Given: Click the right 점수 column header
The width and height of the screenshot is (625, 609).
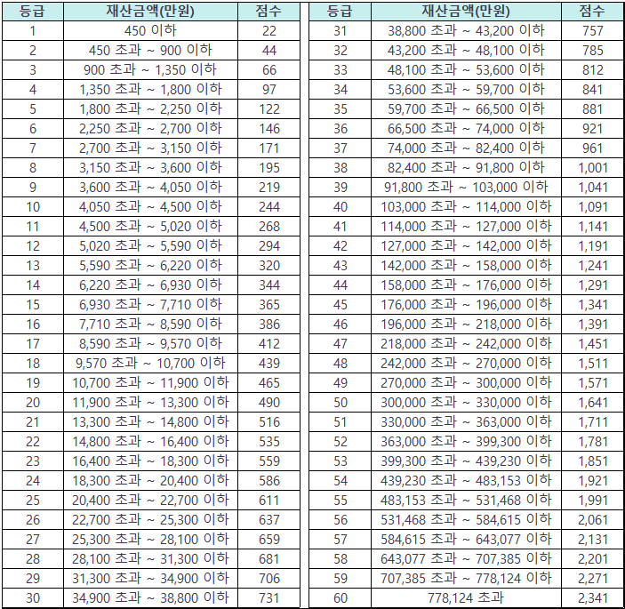Looking at the screenshot, I should (x=592, y=12).
